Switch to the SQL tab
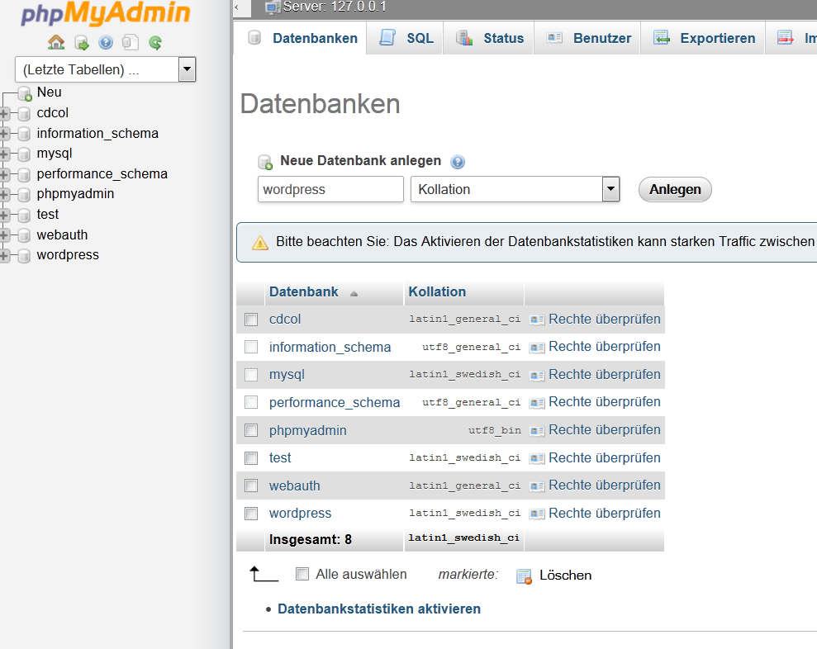The width and height of the screenshot is (817, 649). click(406, 38)
